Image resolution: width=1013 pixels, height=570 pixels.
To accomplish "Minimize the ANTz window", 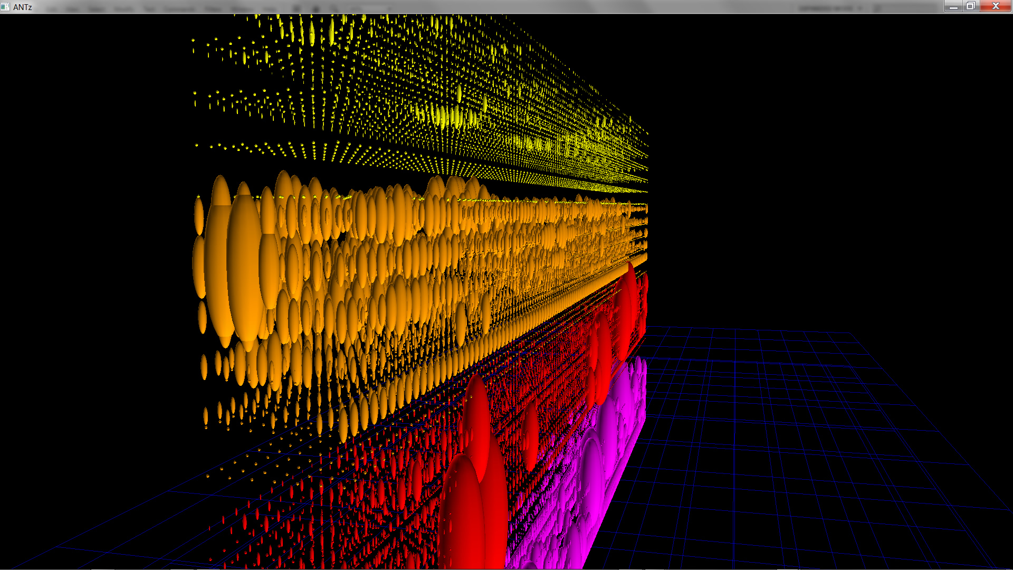I will (953, 6).
